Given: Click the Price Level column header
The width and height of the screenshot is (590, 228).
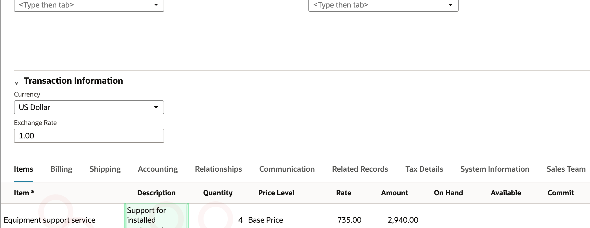Looking at the screenshot, I should click(x=276, y=193).
